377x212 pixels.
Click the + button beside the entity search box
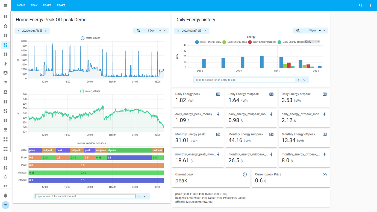[298, 79]
